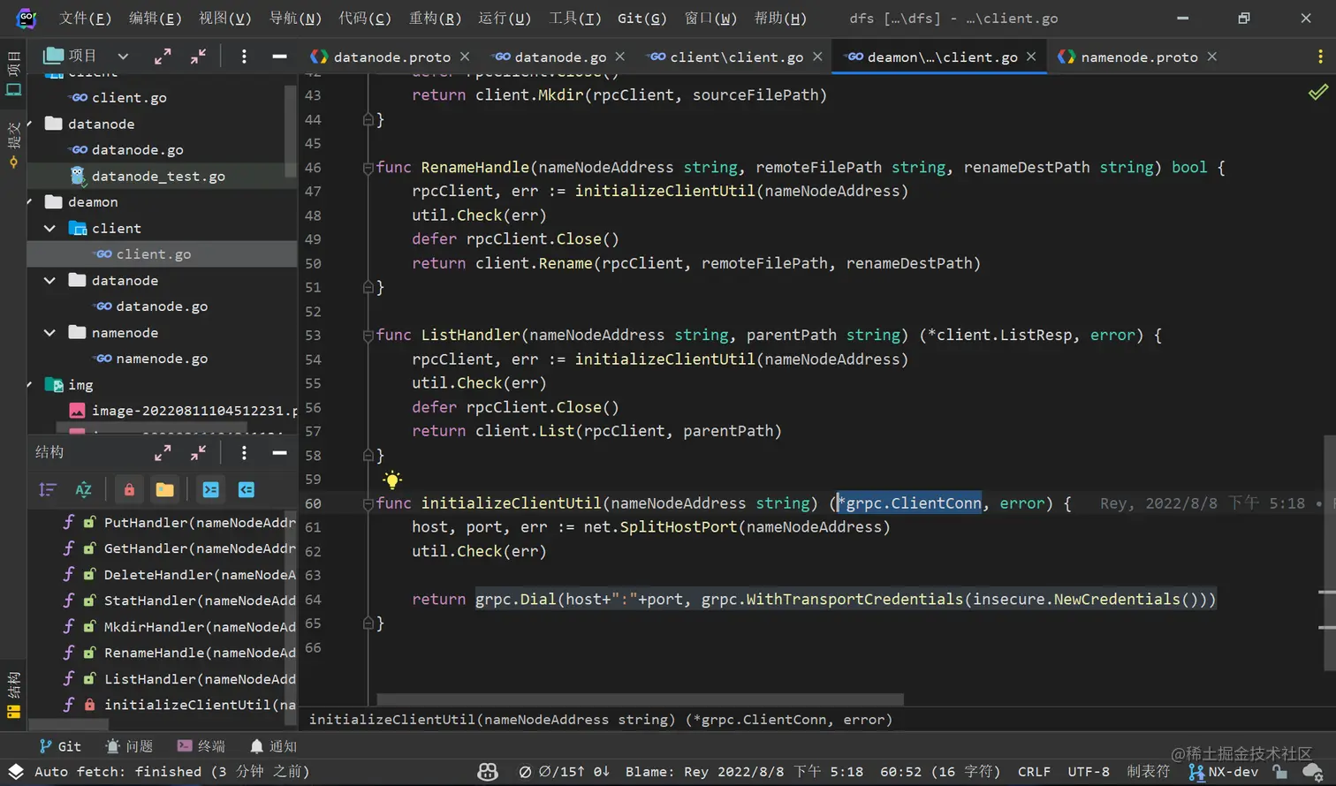The image size is (1336, 786).
Task: Open the 制表符 indent settings
Action: point(1148,771)
